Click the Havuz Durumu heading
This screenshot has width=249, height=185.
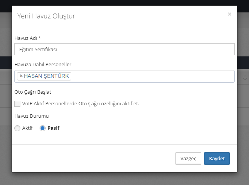(31, 116)
